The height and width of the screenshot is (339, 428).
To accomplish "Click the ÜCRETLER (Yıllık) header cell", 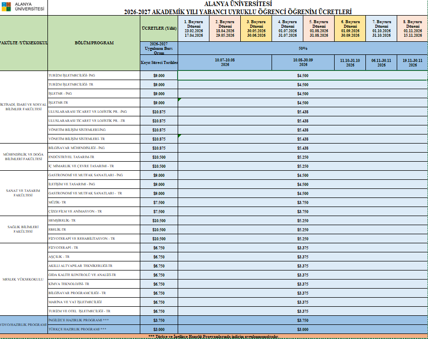I will click(x=159, y=28).
